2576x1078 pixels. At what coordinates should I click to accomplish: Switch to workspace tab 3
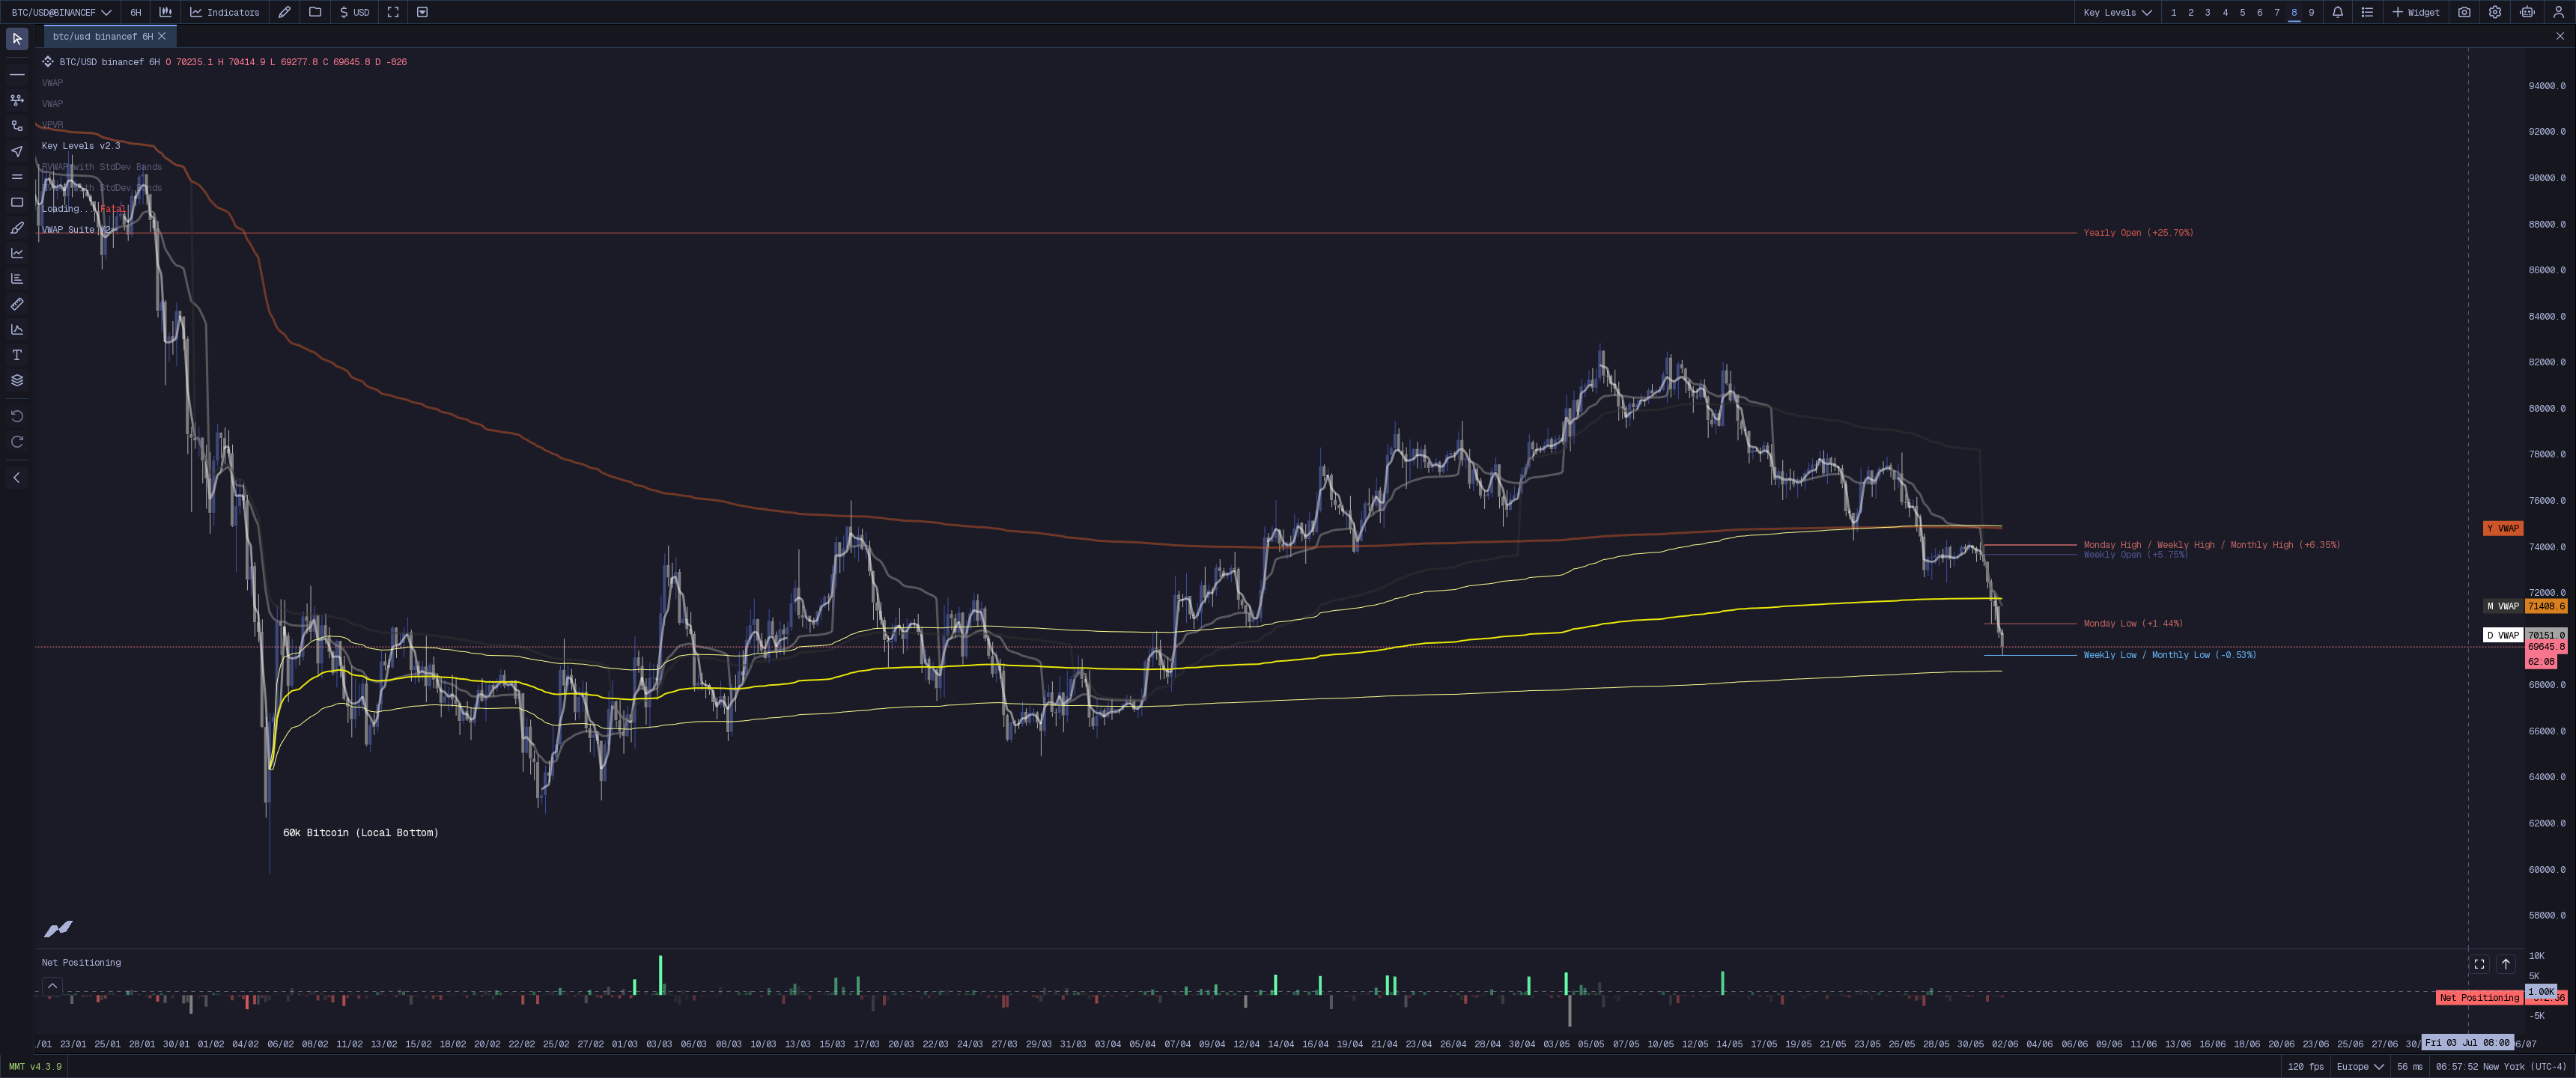pos(2207,12)
